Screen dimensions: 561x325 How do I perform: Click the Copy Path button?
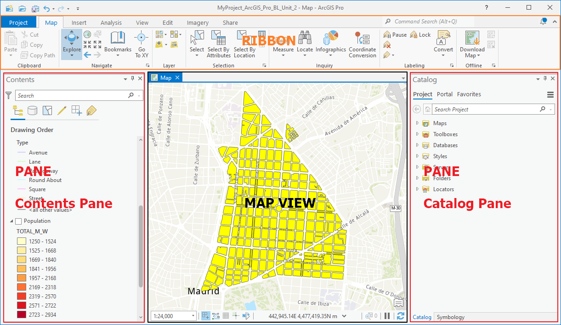coord(38,55)
